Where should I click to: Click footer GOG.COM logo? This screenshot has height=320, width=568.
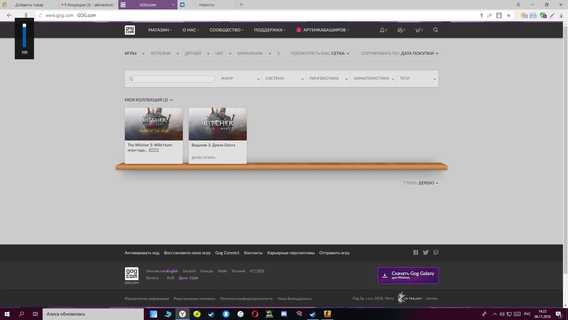click(x=132, y=276)
